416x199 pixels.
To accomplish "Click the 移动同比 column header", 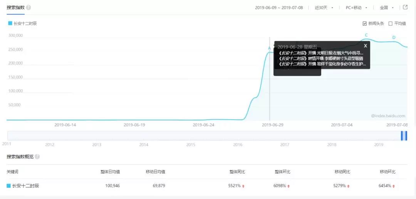I will (342, 172).
